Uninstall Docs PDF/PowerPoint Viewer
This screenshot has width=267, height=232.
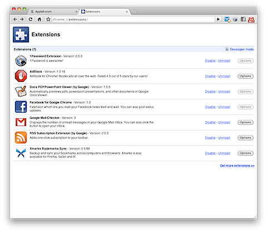(224, 91)
